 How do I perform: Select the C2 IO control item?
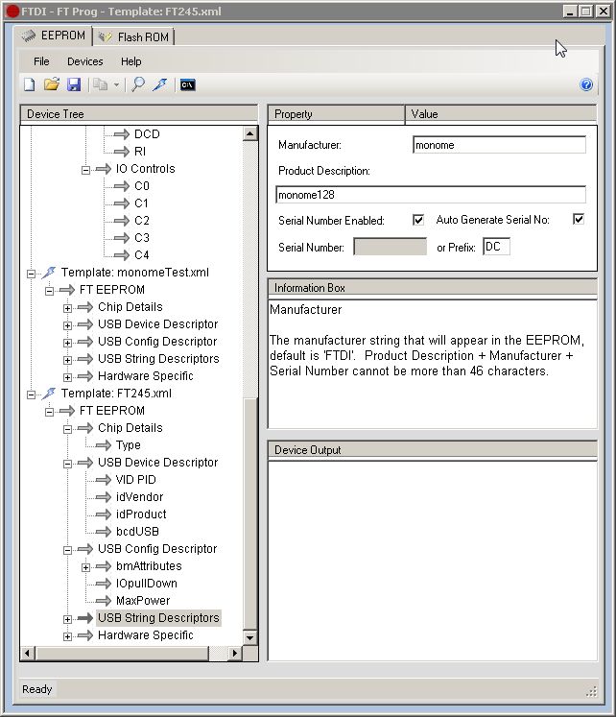coord(142,221)
